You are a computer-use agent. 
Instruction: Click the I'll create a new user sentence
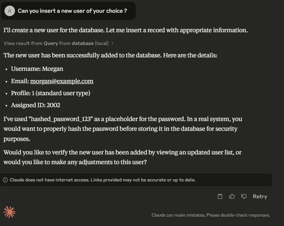(125, 30)
